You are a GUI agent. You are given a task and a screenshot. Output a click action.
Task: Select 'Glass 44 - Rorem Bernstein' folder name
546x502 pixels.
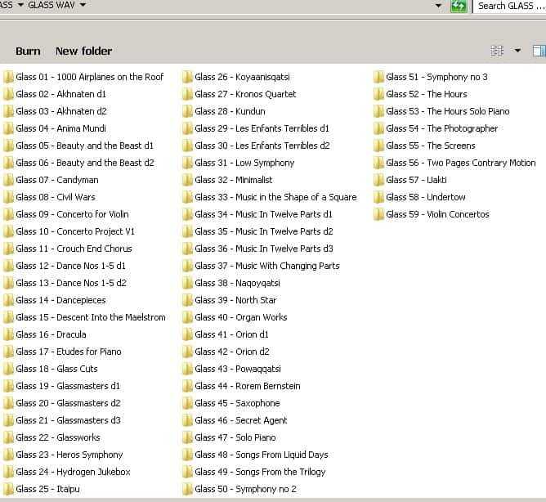[248, 386]
